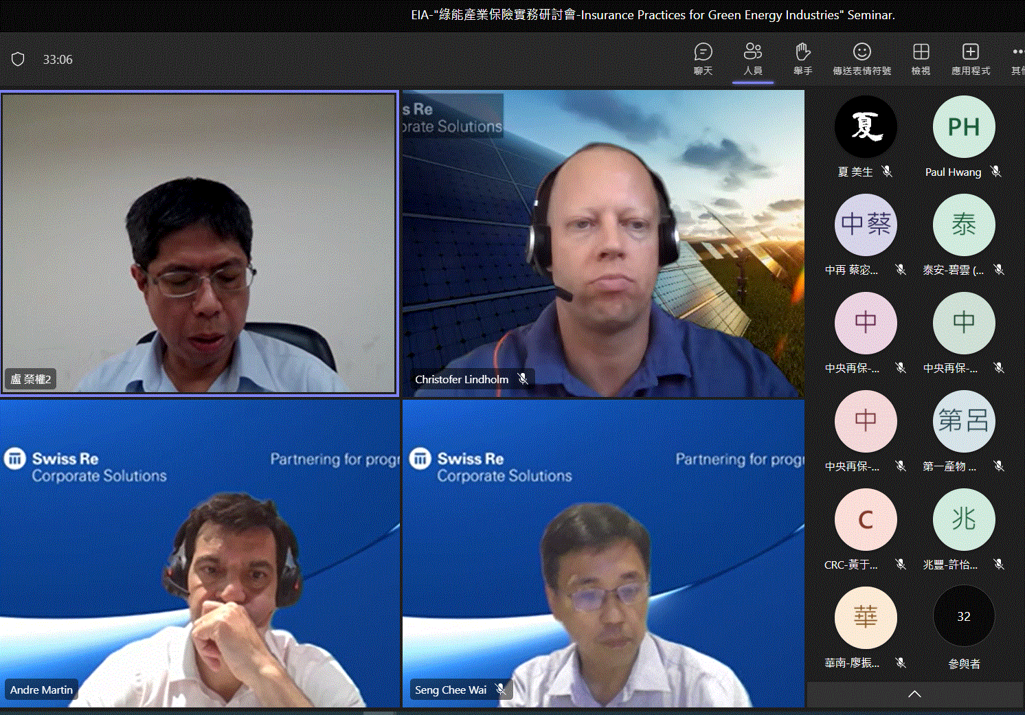The image size is (1025, 715).
Task: Select the PH avatar of Paul Hwang
Action: pyautogui.click(x=964, y=127)
